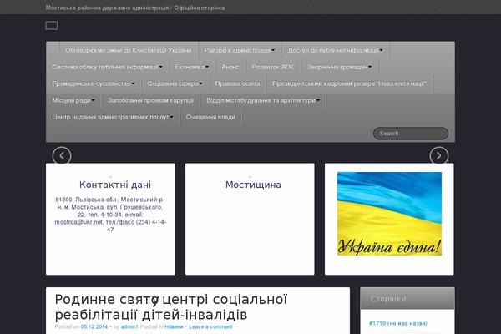This screenshot has width=501, height=334.
Task: Open the Родинне свято у центрі article title
Action: tap(171, 306)
